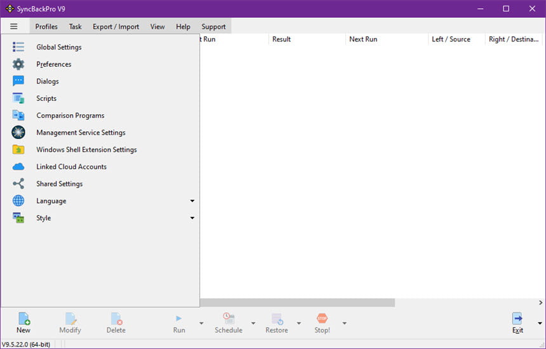Select Global Settings menu entry
546x349 pixels.
tap(100, 47)
